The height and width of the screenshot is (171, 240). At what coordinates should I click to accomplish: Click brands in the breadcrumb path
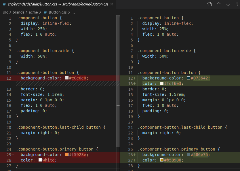pyautogui.click(x=18, y=12)
